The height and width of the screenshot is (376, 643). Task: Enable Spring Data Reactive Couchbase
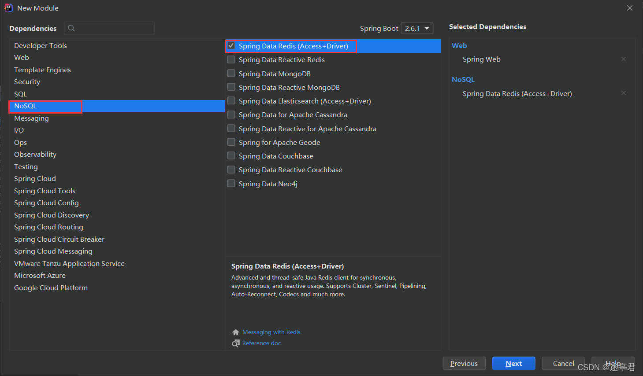231,170
